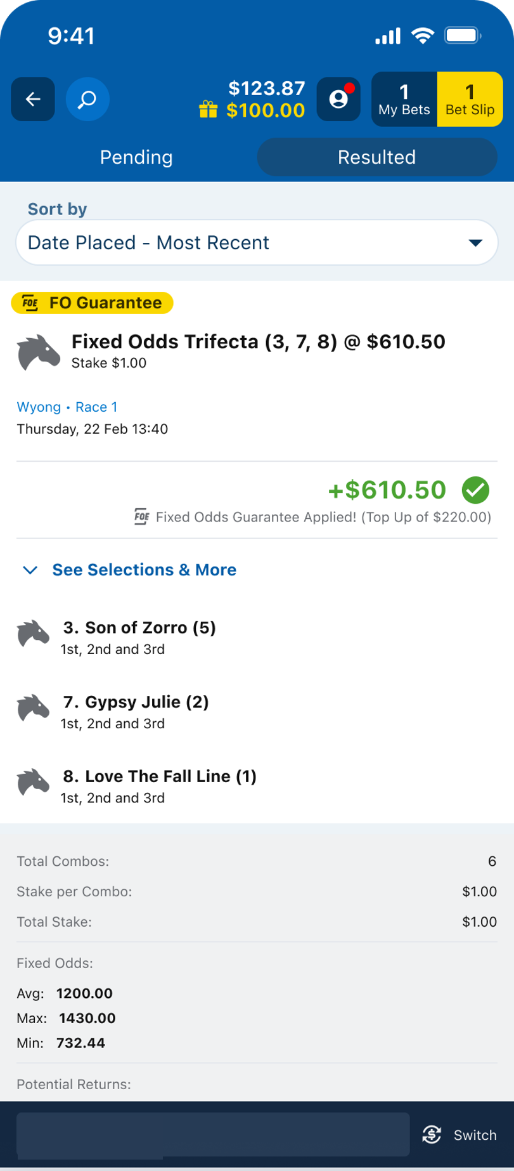Screen dimensions: 514x1171
Task: Switch to the Pending tab
Action: [x=136, y=157]
